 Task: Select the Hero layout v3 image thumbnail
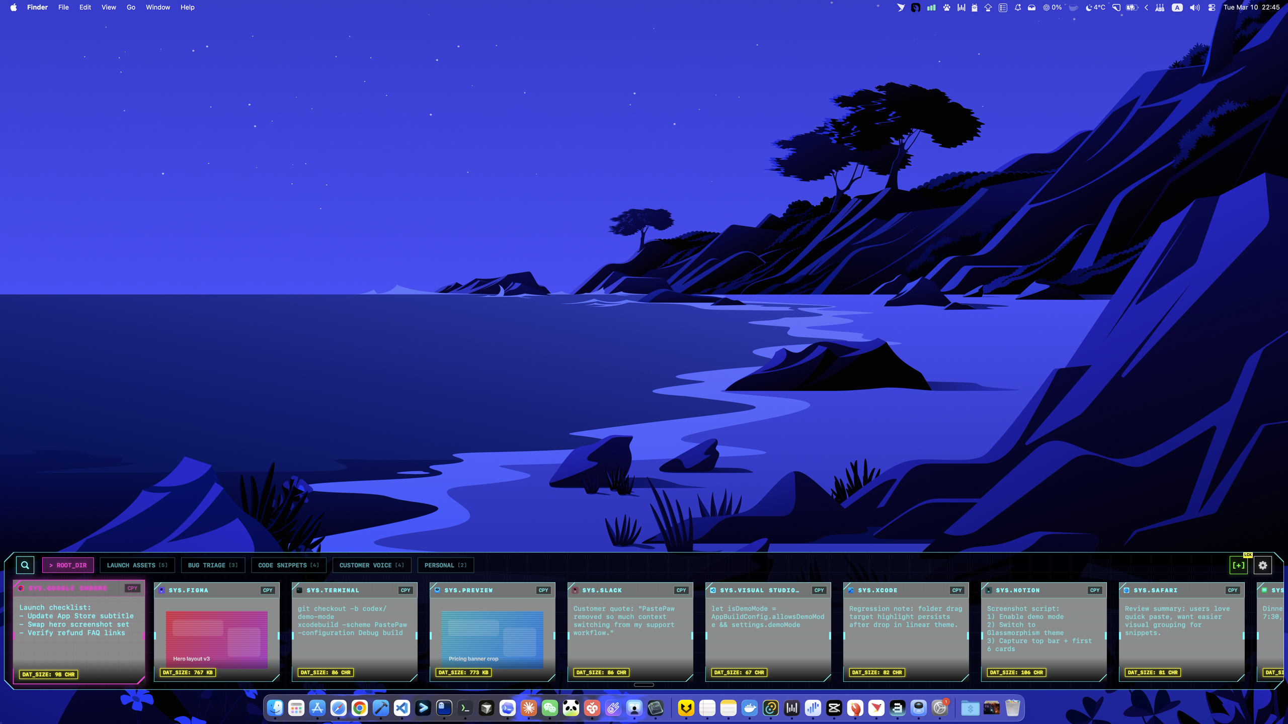pyautogui.click(x=216, y=639)
